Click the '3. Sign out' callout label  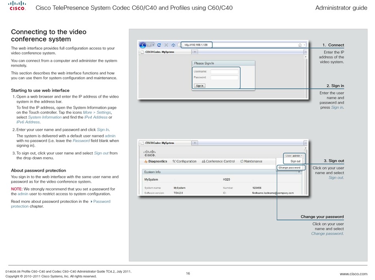334,161
